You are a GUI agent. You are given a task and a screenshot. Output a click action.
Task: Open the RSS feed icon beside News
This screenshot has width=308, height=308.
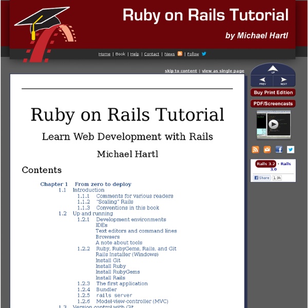click(x=180, y=53)
